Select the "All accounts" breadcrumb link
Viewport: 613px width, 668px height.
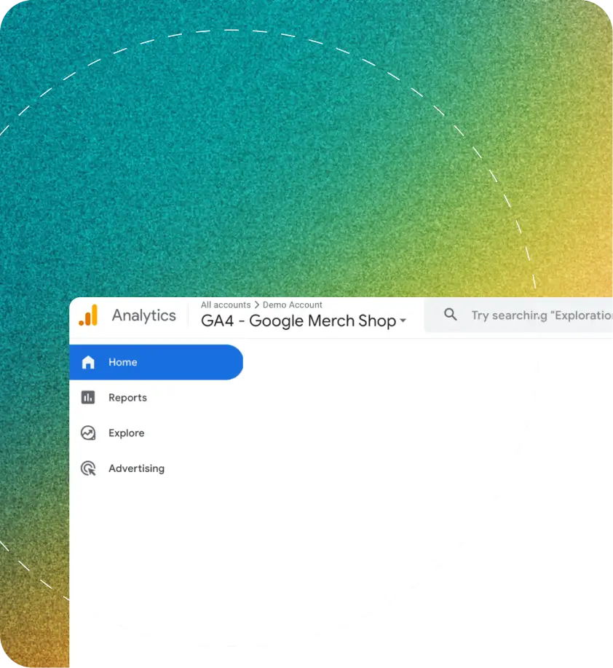[226, 305]
